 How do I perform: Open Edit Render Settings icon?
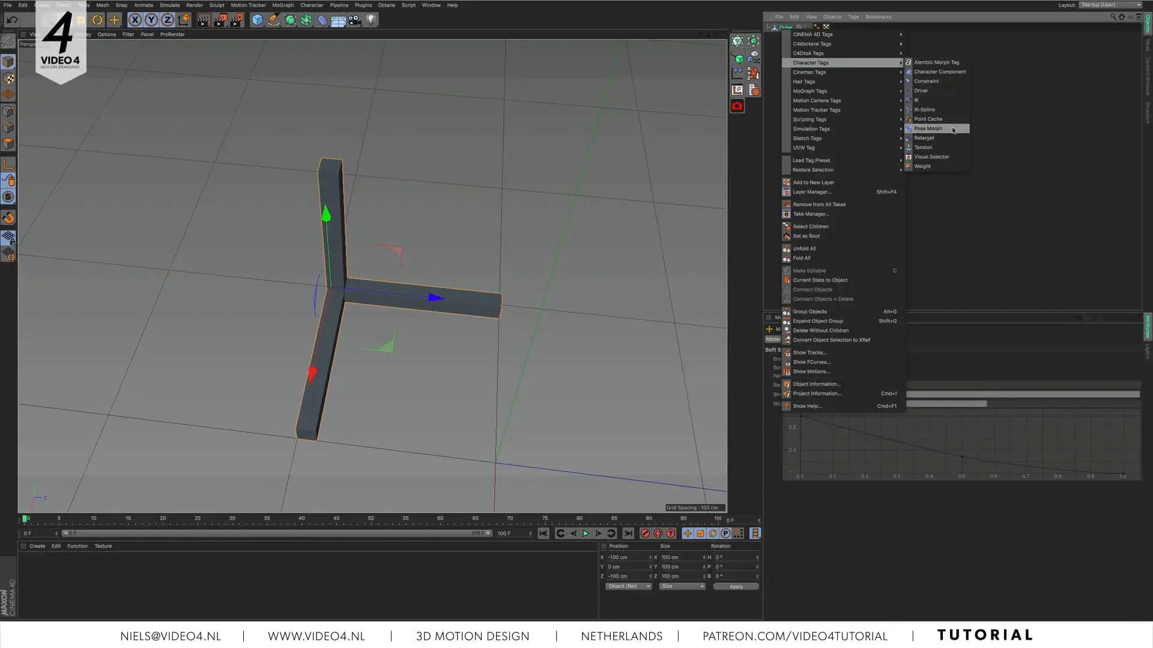(x=237, y=20)
